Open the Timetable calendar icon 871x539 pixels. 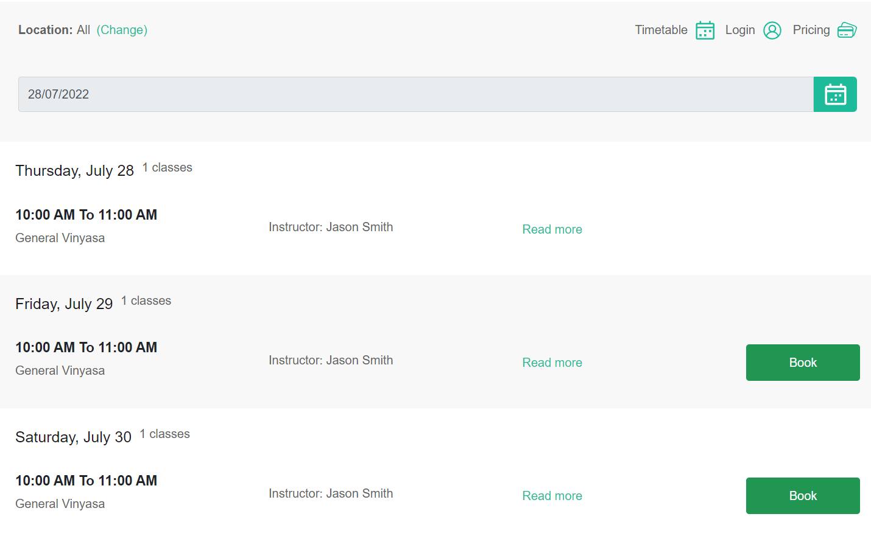pos(705,30)
